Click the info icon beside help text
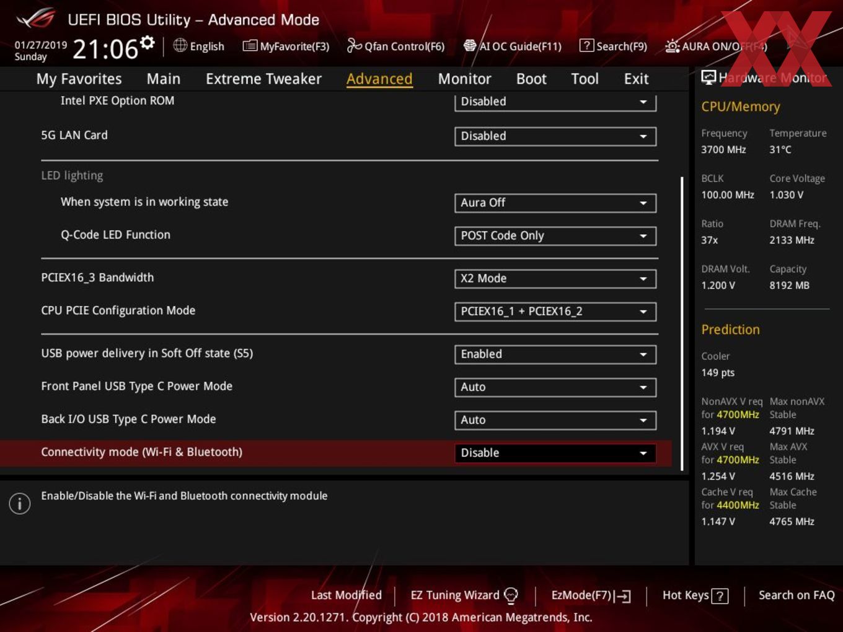This screenshot has height=632, width=843. click(x=20, y=503)
